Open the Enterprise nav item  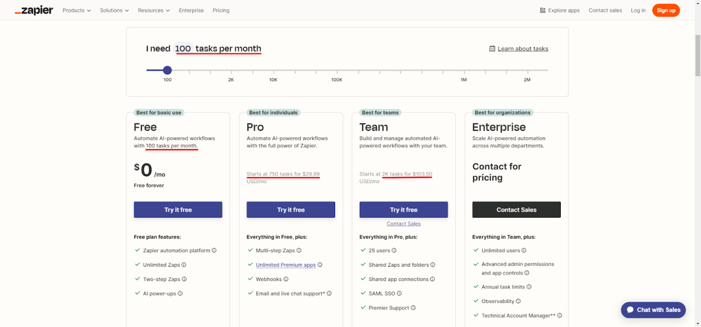pos(191,10)
